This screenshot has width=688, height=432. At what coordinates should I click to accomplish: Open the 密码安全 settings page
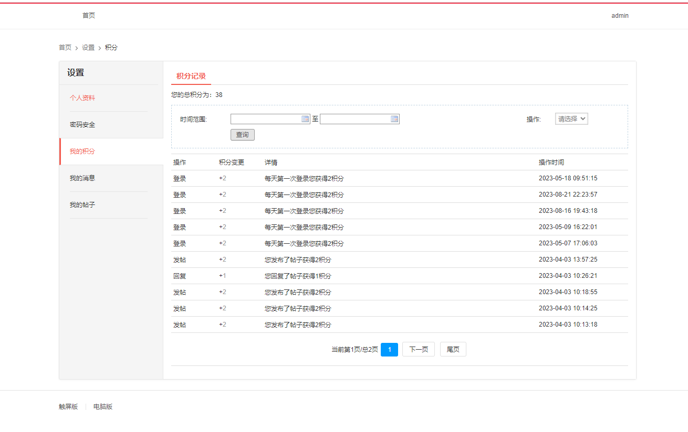81,124
